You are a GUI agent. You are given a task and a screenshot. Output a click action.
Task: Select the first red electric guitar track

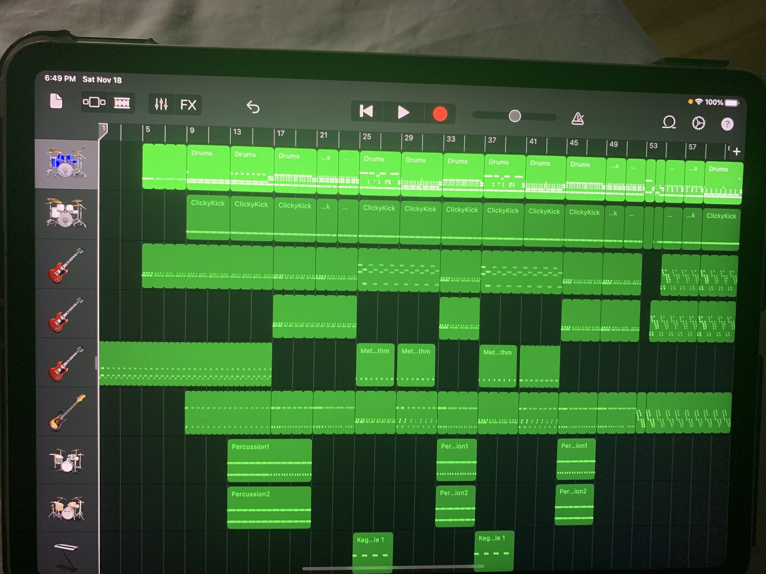pos(67,265)
